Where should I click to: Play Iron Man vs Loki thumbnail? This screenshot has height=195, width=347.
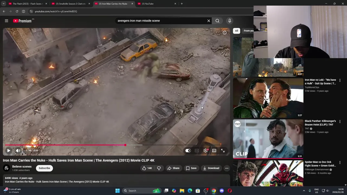point(268,98)
